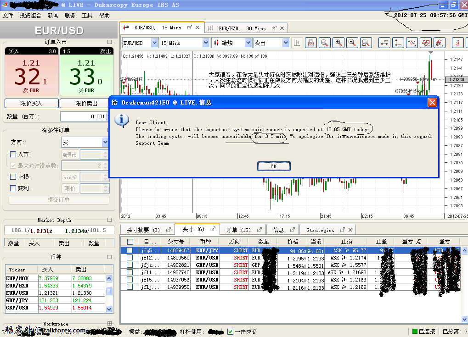Toggle the 获利 checkbox

tap(13, 188)
